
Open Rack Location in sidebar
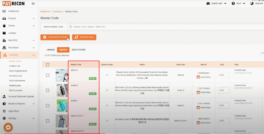click(16, 90)
